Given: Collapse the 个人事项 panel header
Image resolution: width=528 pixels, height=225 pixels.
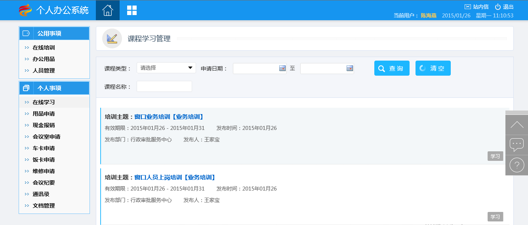Looking at the screenshot, I should [54, 88].
